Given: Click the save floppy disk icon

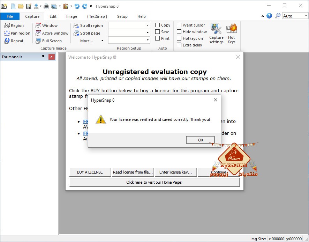Looking at the screenshot, I should point(29,6).
